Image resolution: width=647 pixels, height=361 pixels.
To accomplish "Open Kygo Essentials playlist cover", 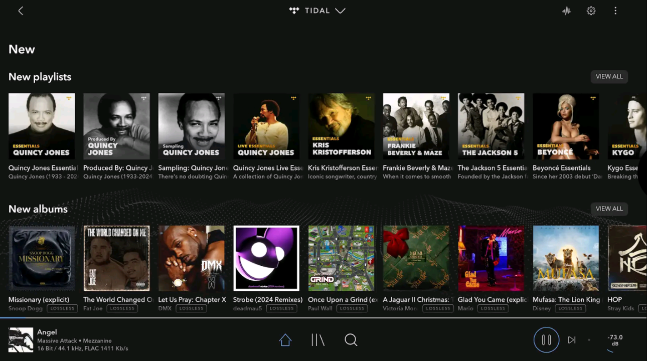I will [627, 126].
